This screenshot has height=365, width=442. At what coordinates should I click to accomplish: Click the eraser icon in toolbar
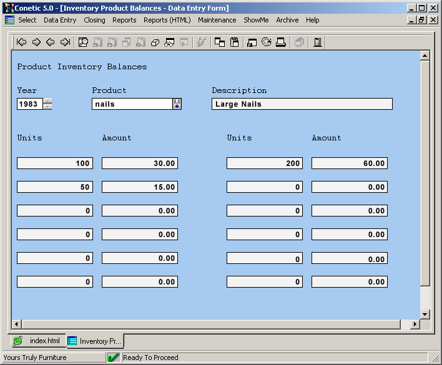(155, 42)
